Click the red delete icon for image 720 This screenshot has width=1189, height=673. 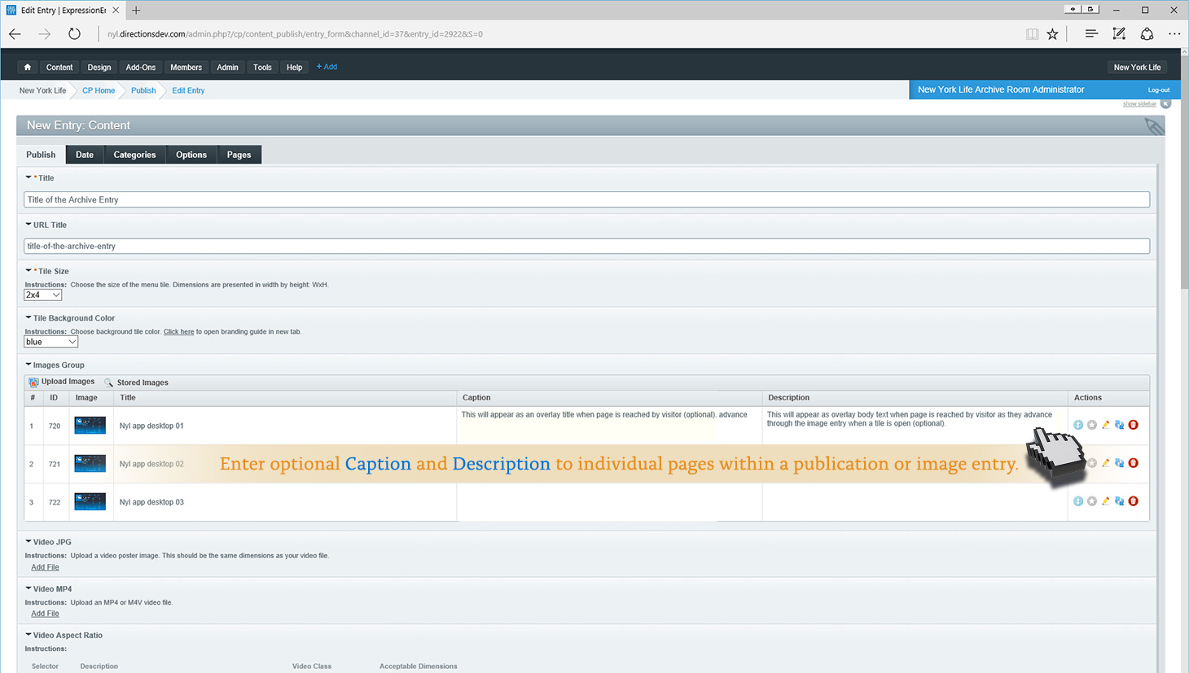pos(1133,425)
